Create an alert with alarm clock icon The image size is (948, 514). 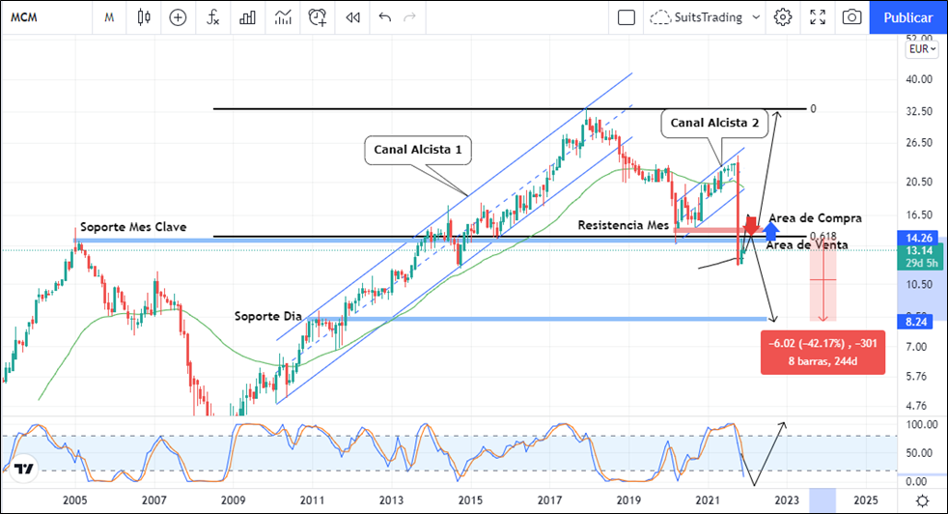click(x=318, y=17)
